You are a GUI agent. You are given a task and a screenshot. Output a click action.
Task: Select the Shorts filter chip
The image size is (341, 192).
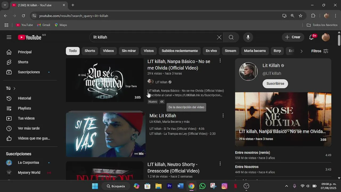(90, 51)
